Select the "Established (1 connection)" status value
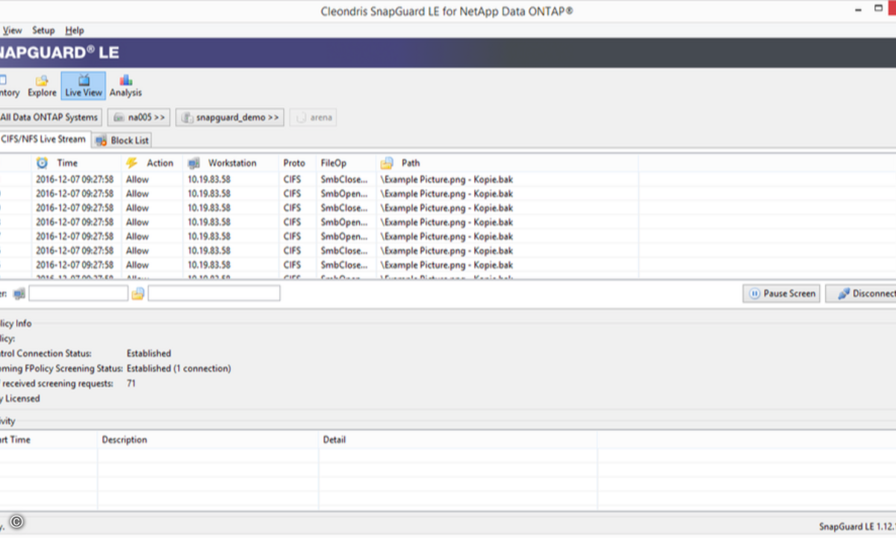The image size is (896, 538). pyautogui.click(x=179, y=368)
